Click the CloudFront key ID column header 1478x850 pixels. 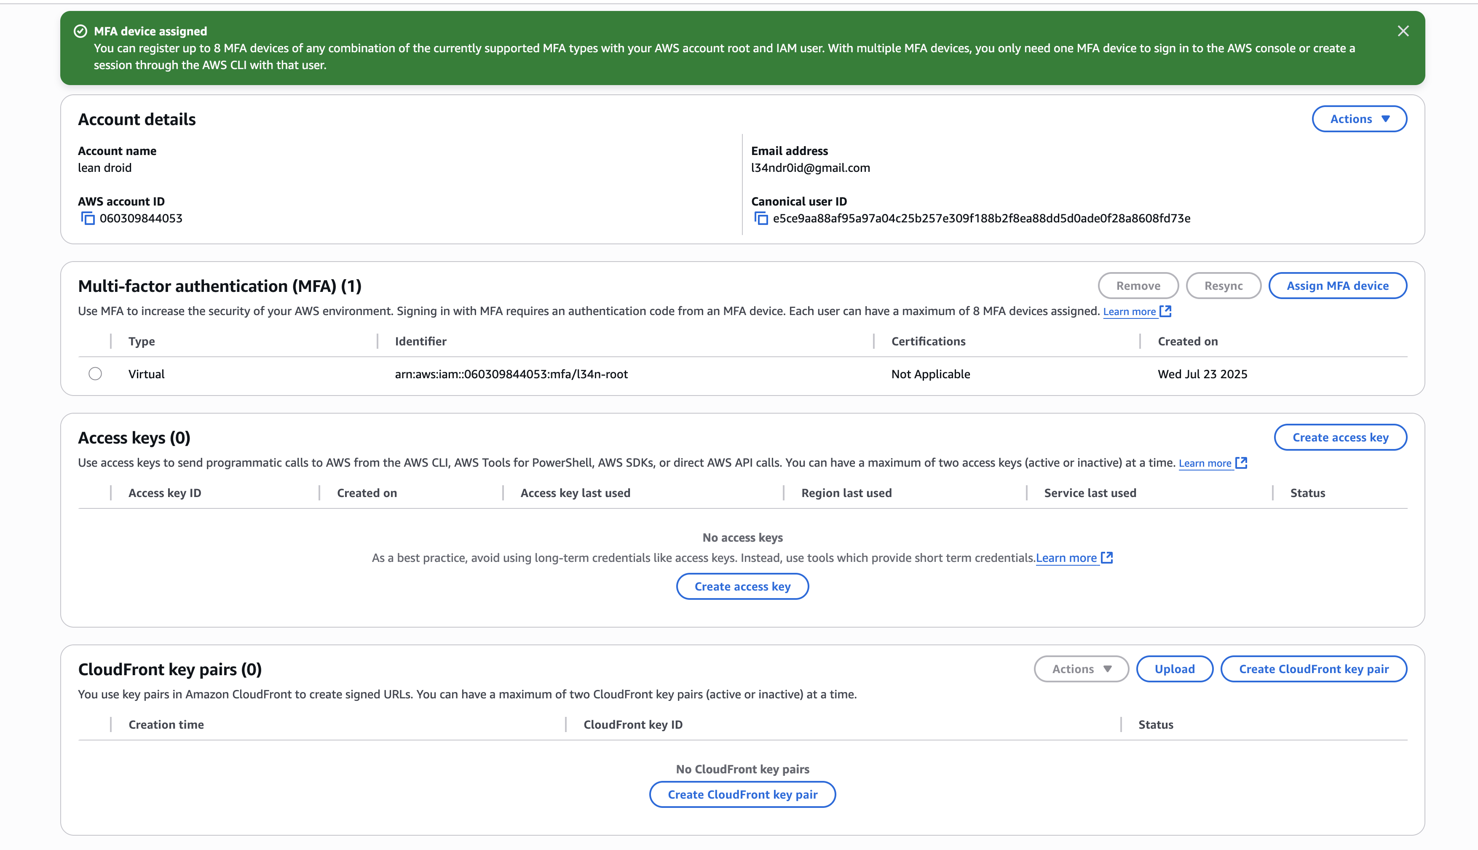633,724
